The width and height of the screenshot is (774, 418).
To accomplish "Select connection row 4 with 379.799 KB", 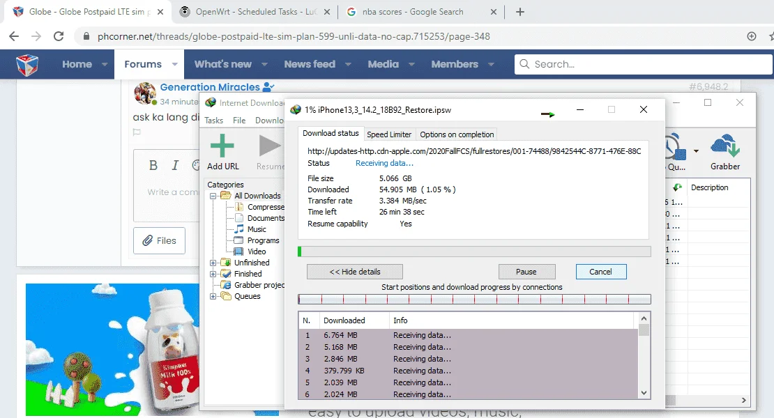I will 468,371.
